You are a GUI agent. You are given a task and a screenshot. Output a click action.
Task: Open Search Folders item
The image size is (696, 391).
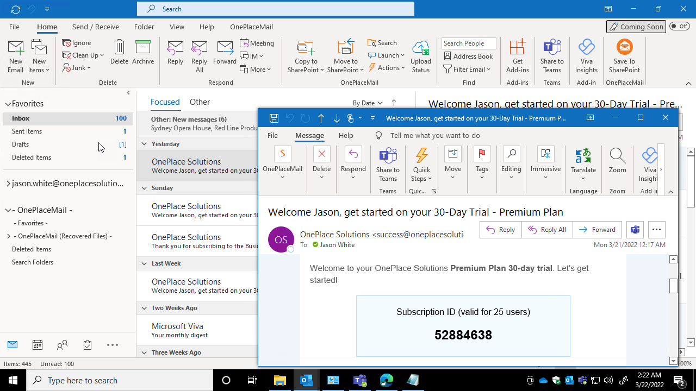pos(33,262)
